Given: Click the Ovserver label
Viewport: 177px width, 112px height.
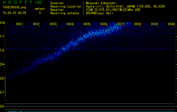Looking at the screenshot, I should coord(57,3).
